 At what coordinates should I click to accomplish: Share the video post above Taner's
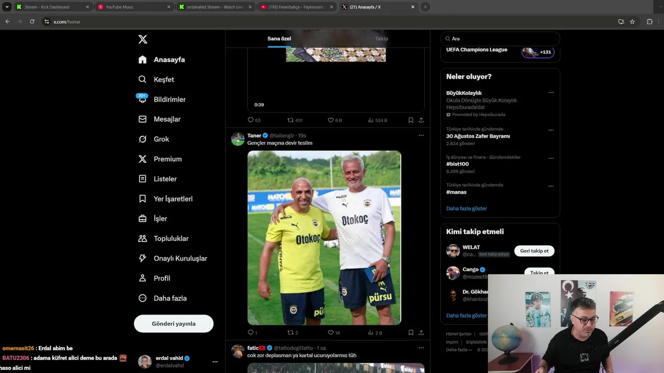(x=421, y=120)
